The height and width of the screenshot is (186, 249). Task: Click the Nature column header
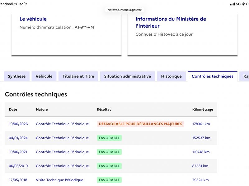[x=42, y=109]
